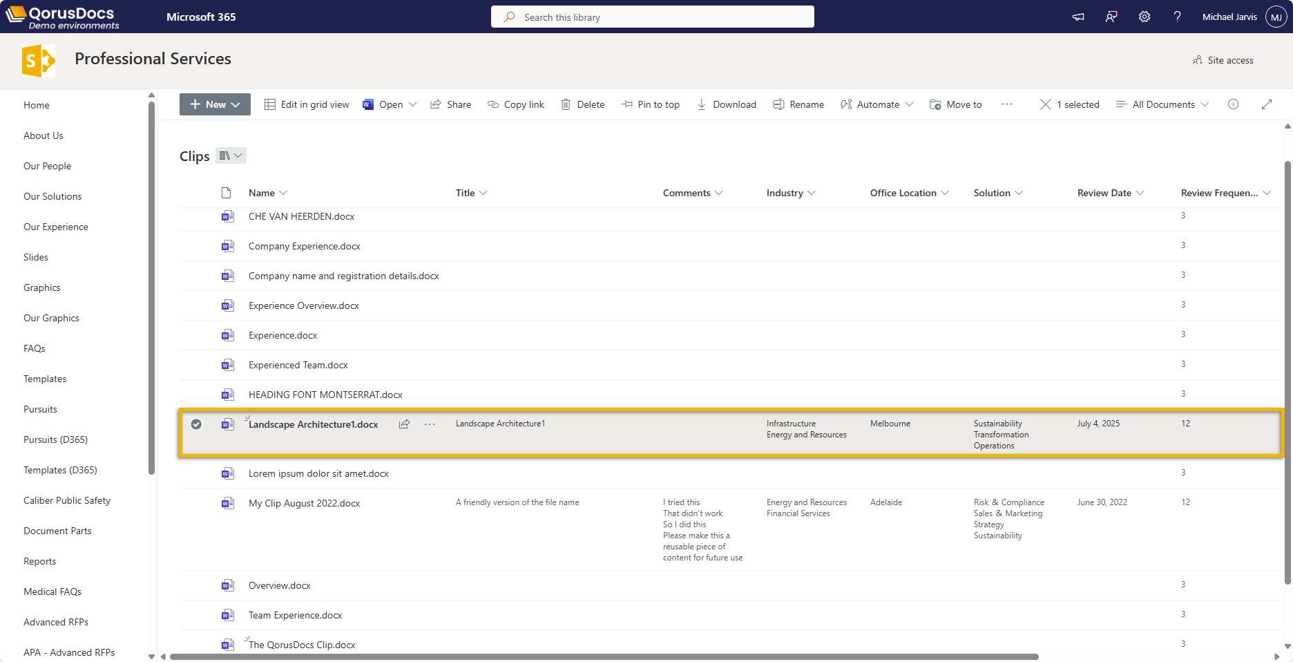Click the Search this library field
Screen dimensions: 1293x662
(x=652, y=17)
